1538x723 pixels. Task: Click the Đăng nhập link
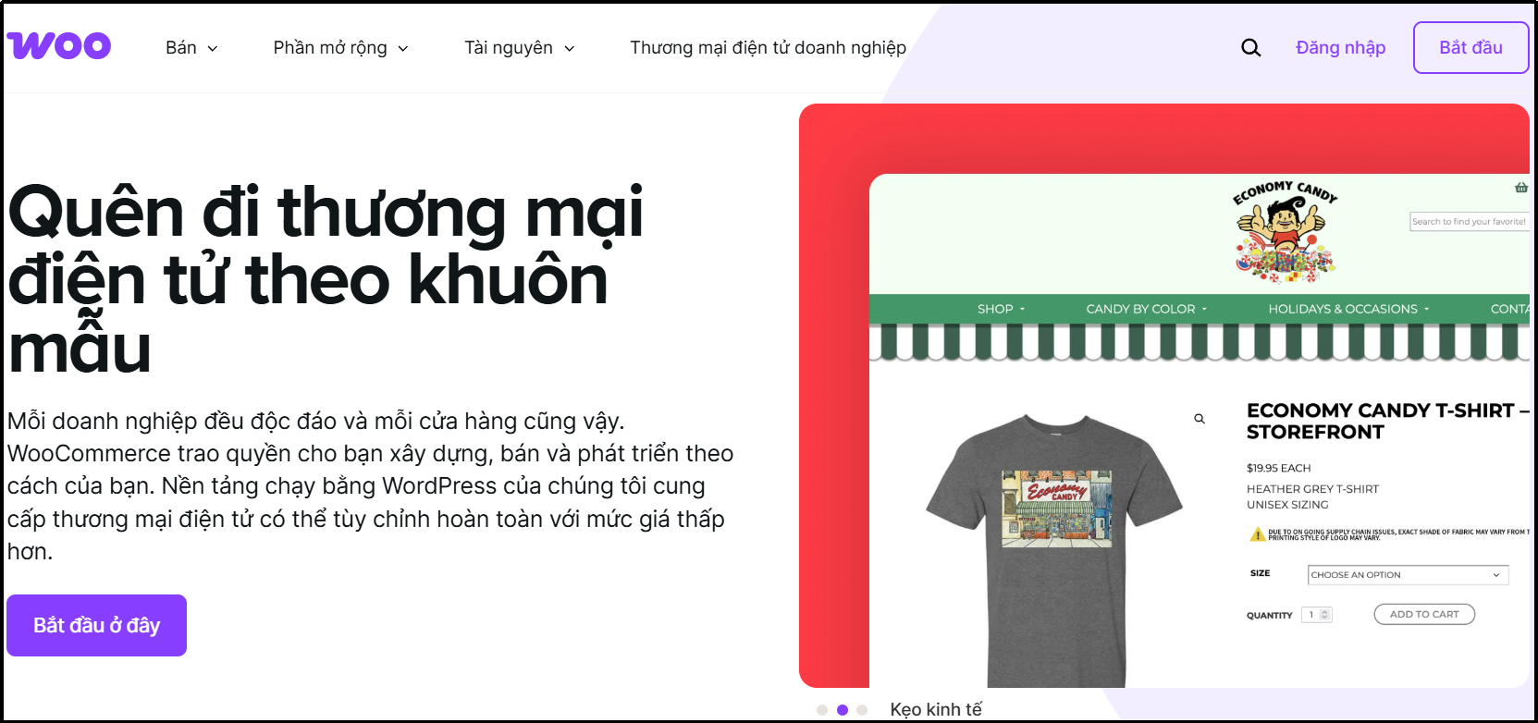(x=1340, y=47)
